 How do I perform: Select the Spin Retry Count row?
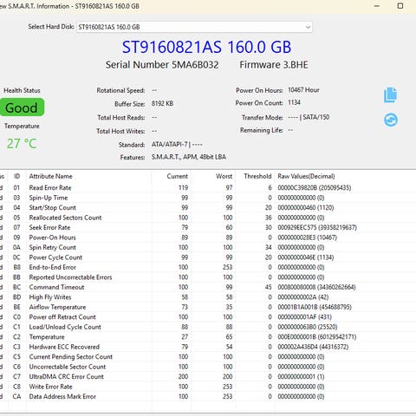pyautogui.click(x=208, y=248)
